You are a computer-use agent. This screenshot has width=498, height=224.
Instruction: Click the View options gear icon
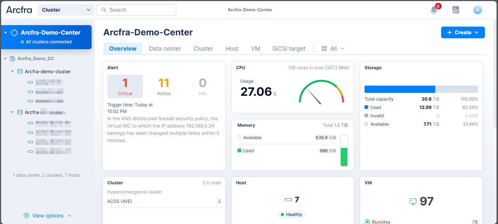tap(26, 216)
